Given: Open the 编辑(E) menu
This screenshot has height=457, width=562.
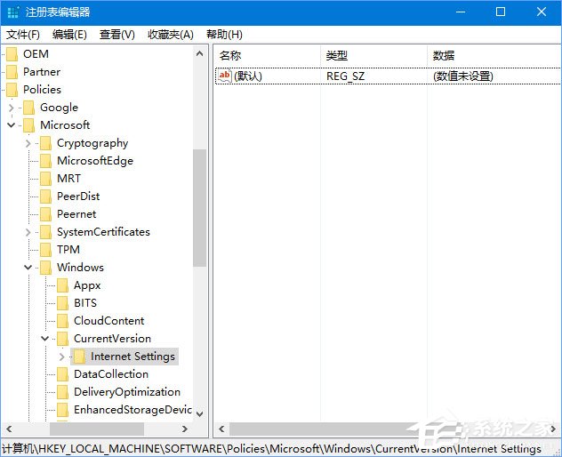Looking at the screenshot, I should (x=69, y=35).
